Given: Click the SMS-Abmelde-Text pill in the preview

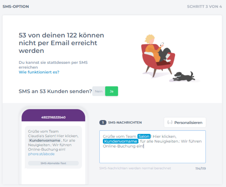Looking at the screenshot, I should (53, 163).
